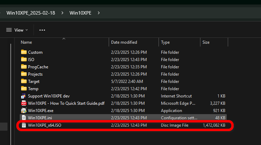Select Support Win10XPE dev file name
Screen dimensions: 261x145
tap(49, 96)
